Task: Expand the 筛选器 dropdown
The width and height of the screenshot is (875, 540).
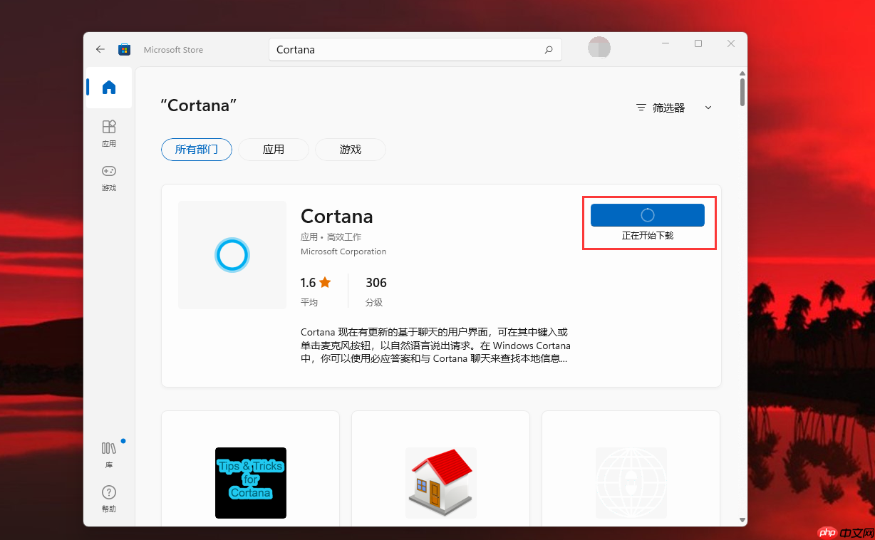Action: [666, 108]
